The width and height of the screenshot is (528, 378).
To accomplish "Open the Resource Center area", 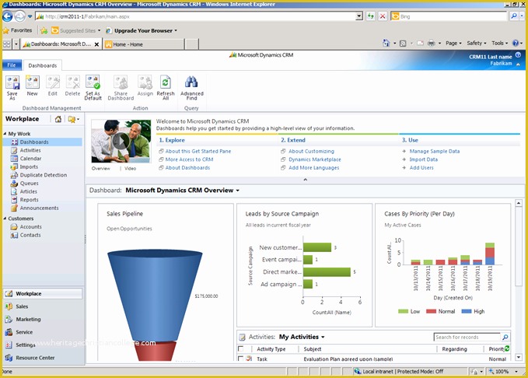I will (35, 358).
